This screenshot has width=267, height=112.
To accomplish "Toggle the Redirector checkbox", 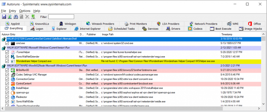I will click(x=7, y=97).
